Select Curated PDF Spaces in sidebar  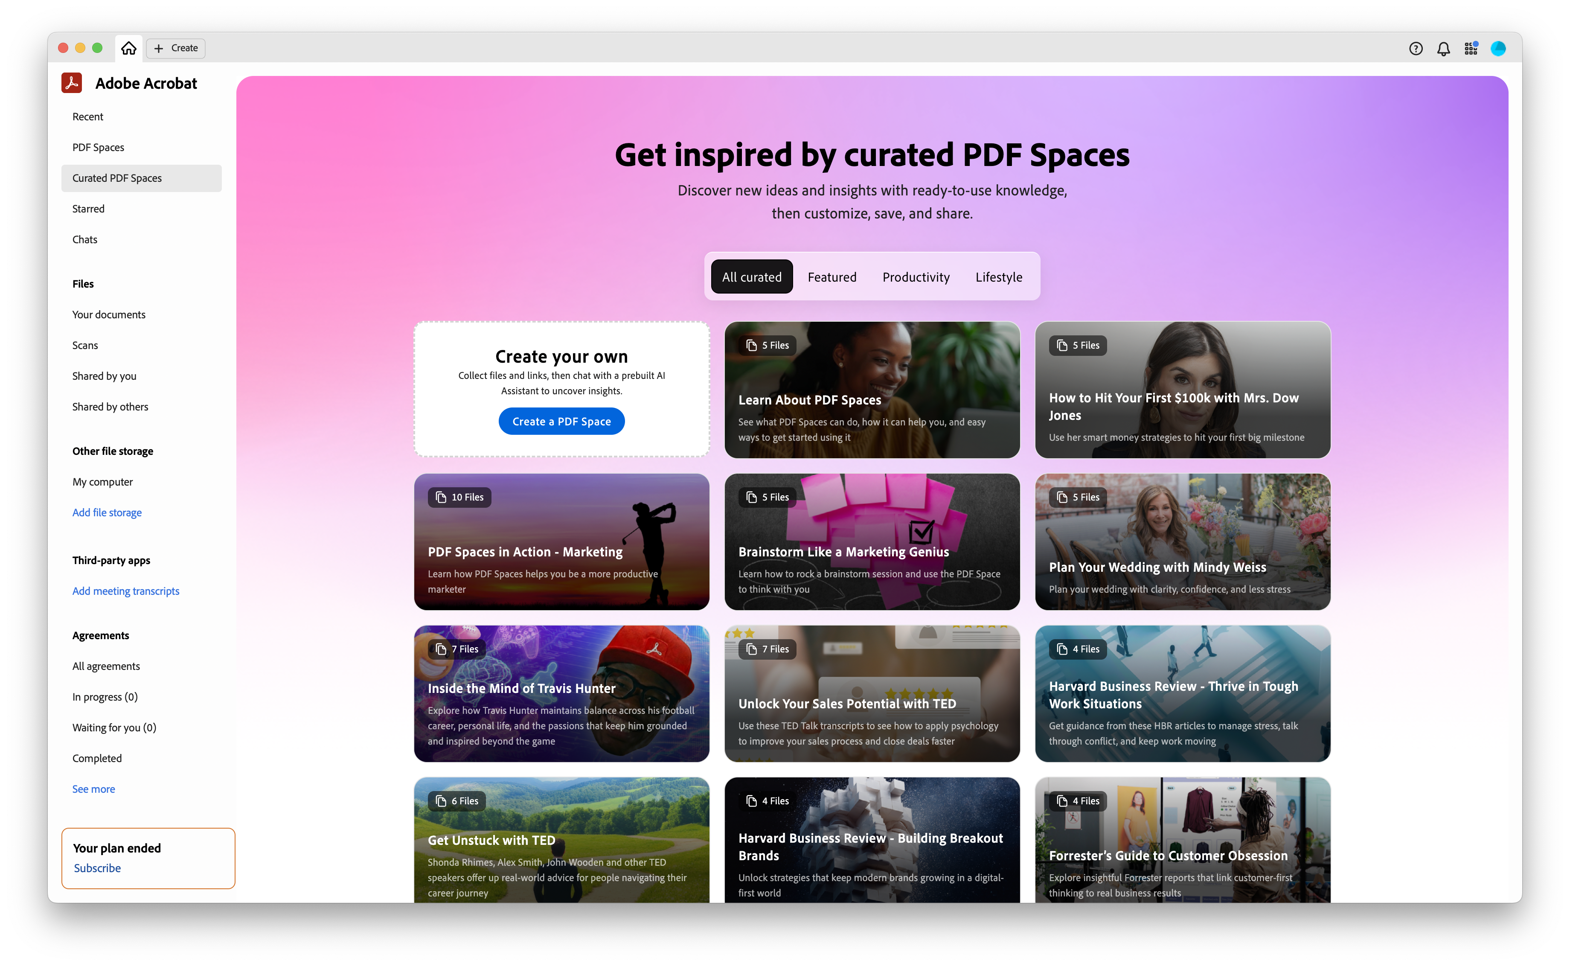[x=141, y=178]
